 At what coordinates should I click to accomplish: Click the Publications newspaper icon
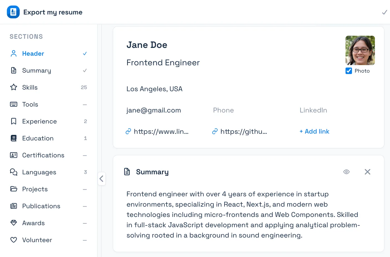click(14, 206)
